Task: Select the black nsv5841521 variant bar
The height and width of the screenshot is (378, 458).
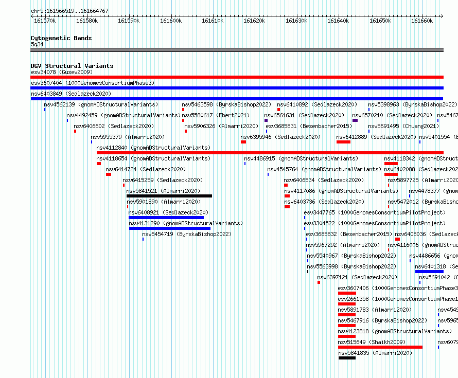Action: 169,196
